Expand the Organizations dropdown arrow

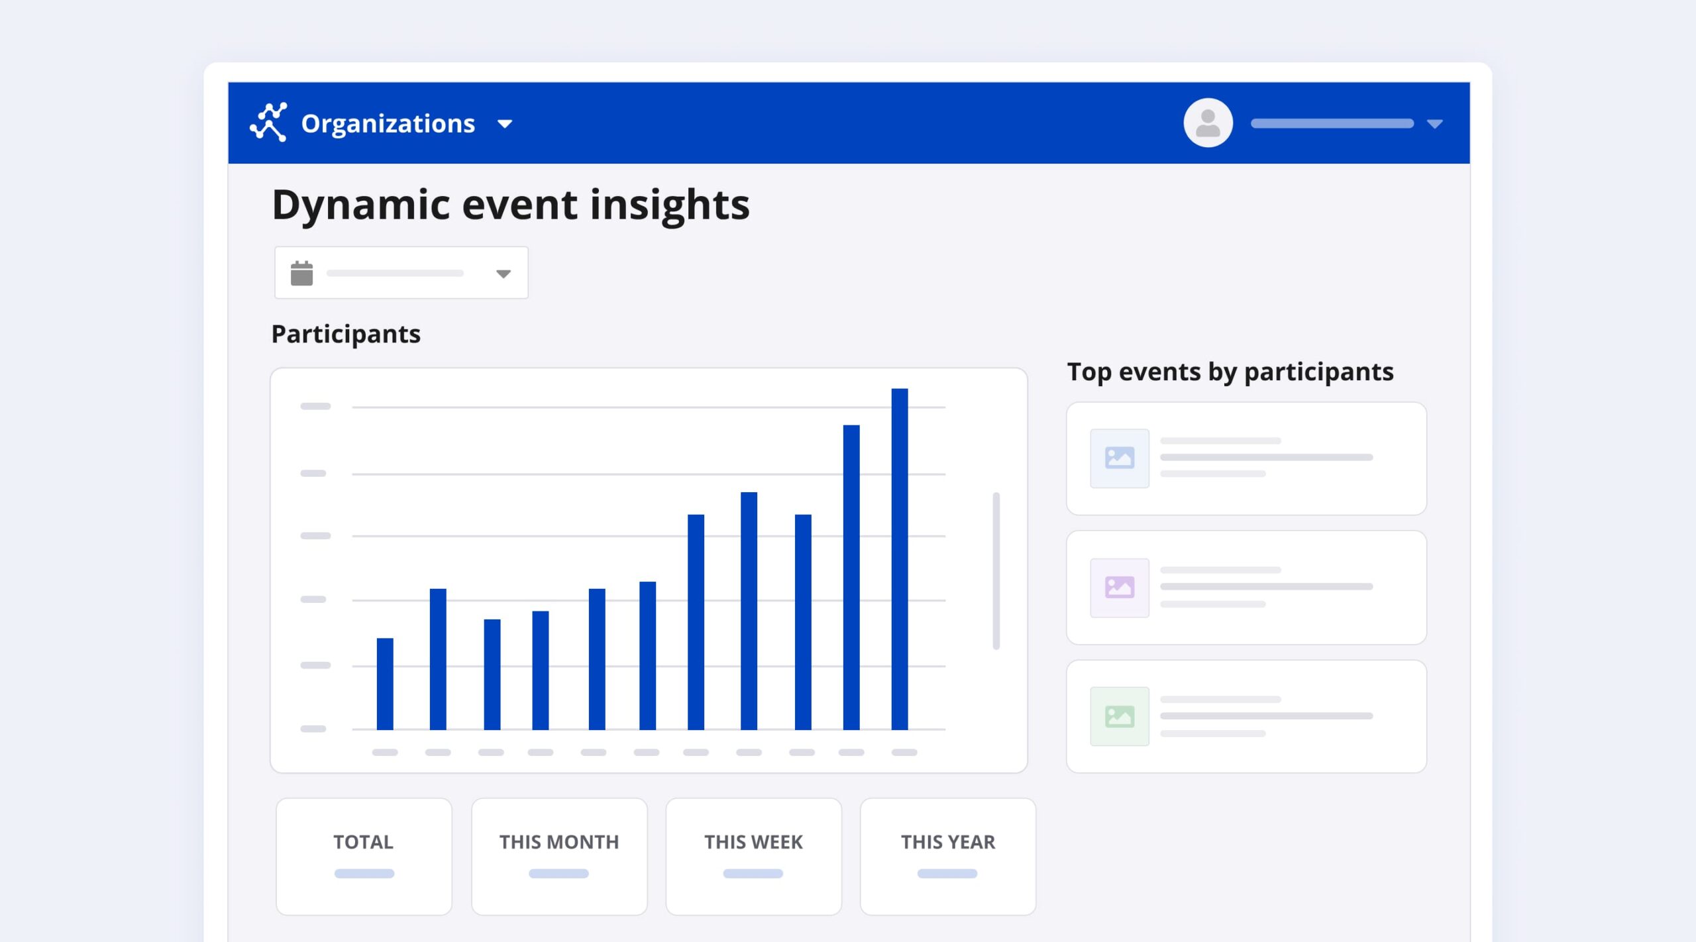505,124
